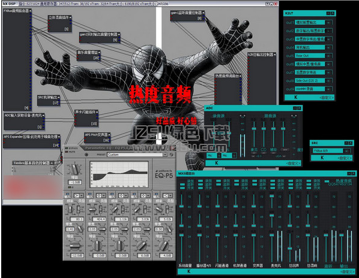
Task: Click the EQ band 4 gain field 6.0dB
Action: click(x=144, y=255)
